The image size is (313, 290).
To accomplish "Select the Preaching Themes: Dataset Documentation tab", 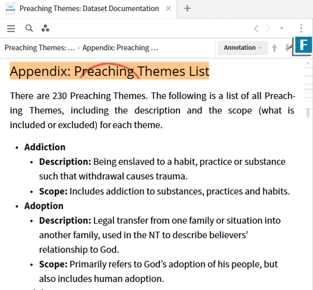I will coord(88,9).
